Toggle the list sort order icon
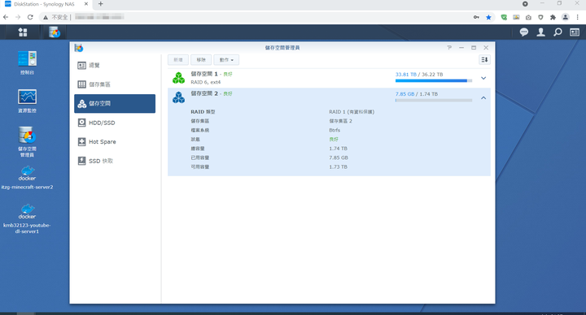 tap(484, 59)
